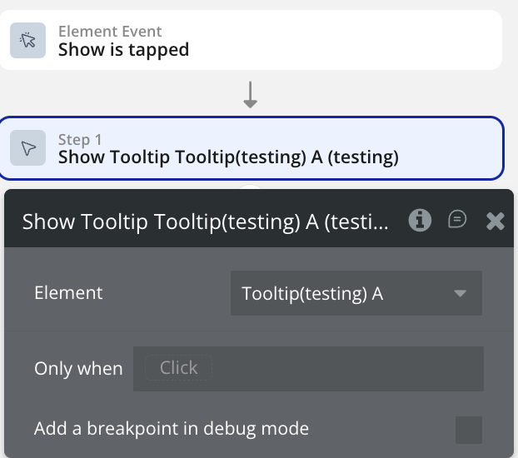Click the Element Event cursor-click icon

(27, 41)
